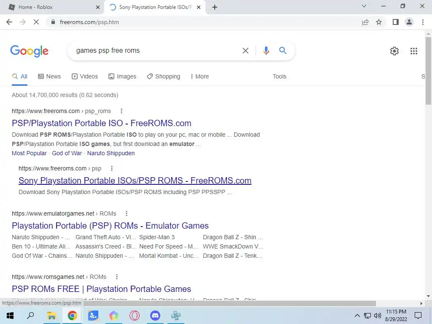Expand the More search filters
The height and width of the screenshot is (324, 432).
200,77
